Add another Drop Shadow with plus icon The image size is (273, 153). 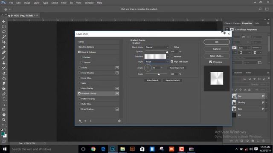(117, 109)
